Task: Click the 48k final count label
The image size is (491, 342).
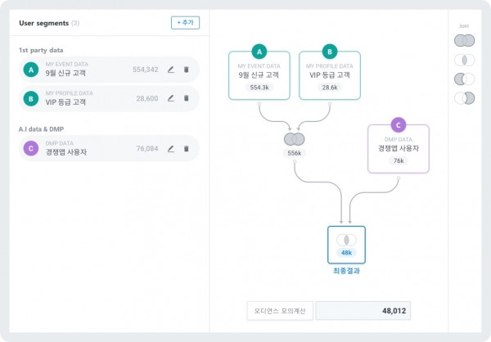Action: (346, 253)
